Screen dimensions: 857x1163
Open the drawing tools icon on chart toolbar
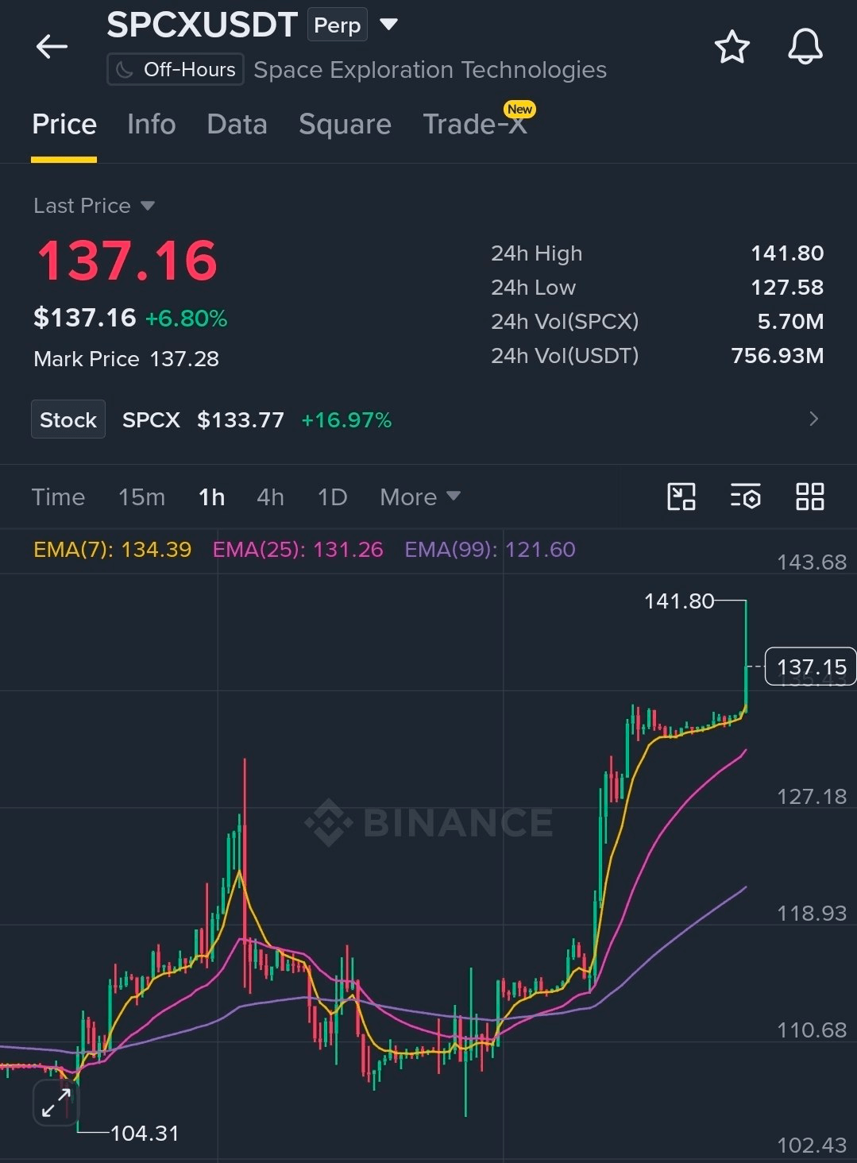click(681, 497)
